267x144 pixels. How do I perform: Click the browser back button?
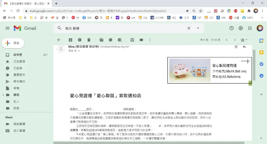coord(5,11)
